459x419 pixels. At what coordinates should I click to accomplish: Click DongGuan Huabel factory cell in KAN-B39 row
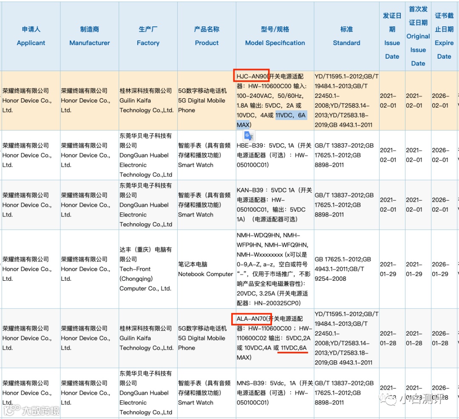pyautogui.click(x=148, y=205)
